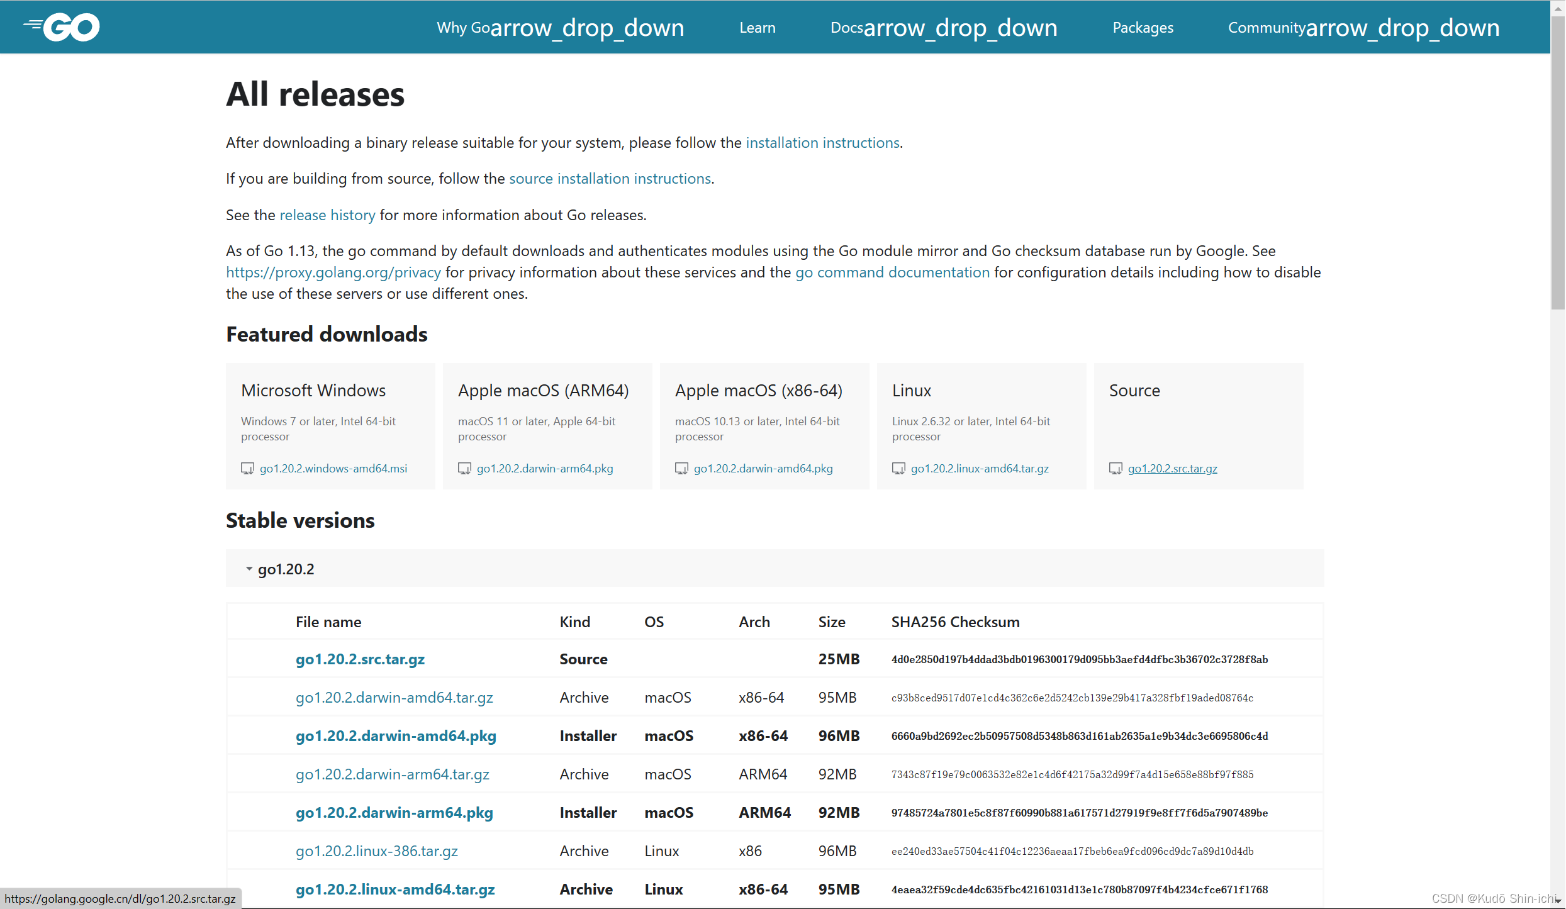Open the Packages nav item
Screen dimensions: 1566x909
click(x=1143, y=28)
